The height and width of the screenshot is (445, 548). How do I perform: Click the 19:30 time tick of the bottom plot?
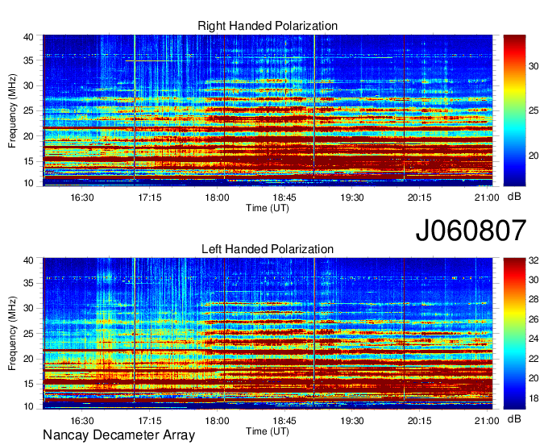[x=352, y=421]
